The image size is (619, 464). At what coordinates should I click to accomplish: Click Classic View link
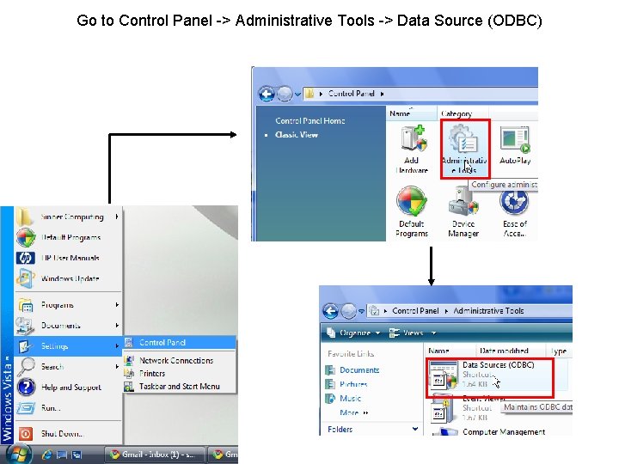click(297, 135)
